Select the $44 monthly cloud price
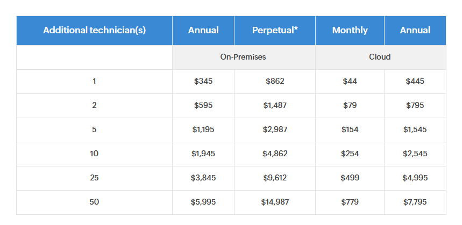The image size is (462, 225). tap(350, 82)
